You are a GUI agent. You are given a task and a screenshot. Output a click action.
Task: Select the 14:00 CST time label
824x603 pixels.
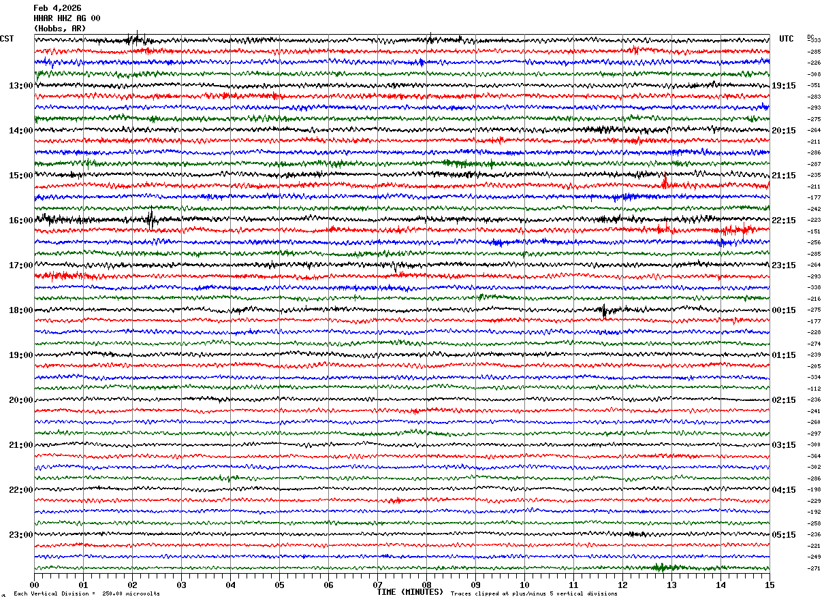tap(21, 131)
